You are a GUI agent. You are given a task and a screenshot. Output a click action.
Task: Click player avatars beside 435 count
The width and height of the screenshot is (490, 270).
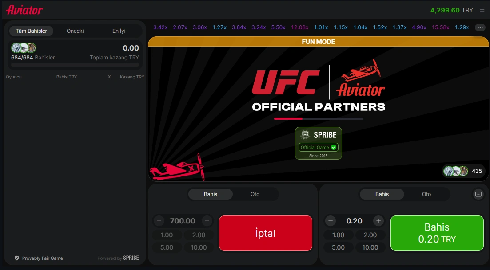[456, 171]
